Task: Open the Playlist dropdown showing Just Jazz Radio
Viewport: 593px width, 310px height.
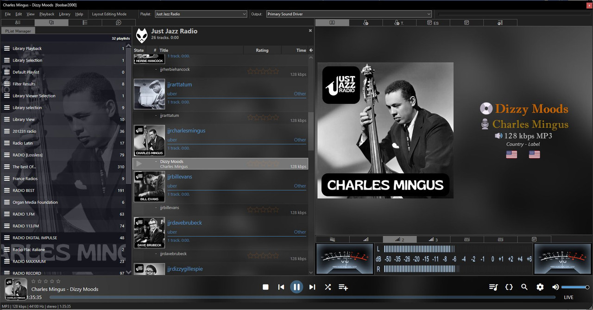Action: pyautogui.click(x=201, y=14)
